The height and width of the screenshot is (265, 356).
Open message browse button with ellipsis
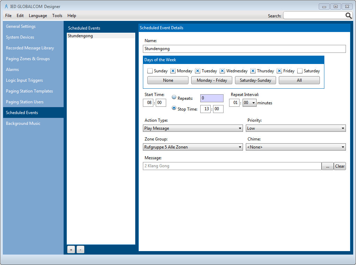point(327,166)
